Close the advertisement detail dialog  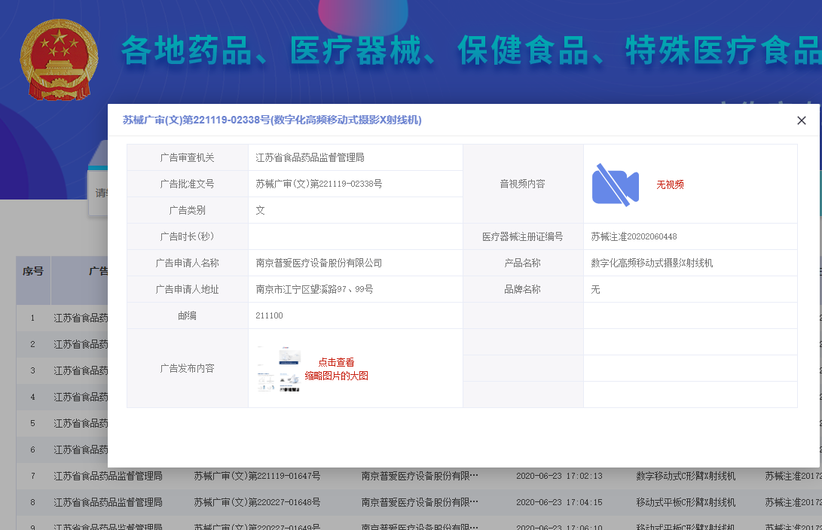point(801,120)
